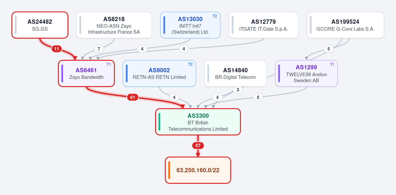Screen dimensions: 396x195
Task: Click the T2 badge on AS13030
Action: pos(214,16)
